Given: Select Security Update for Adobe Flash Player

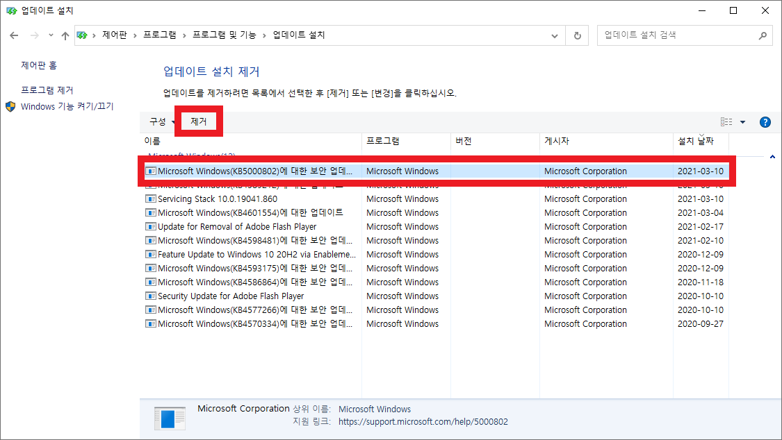Looking at the screenshot, I should point(437,296).
